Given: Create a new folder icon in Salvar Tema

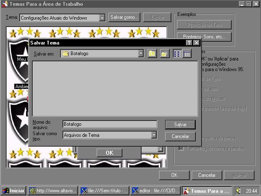Looking at the screenshot, I should pyautogui.click(x=165, y=53).
